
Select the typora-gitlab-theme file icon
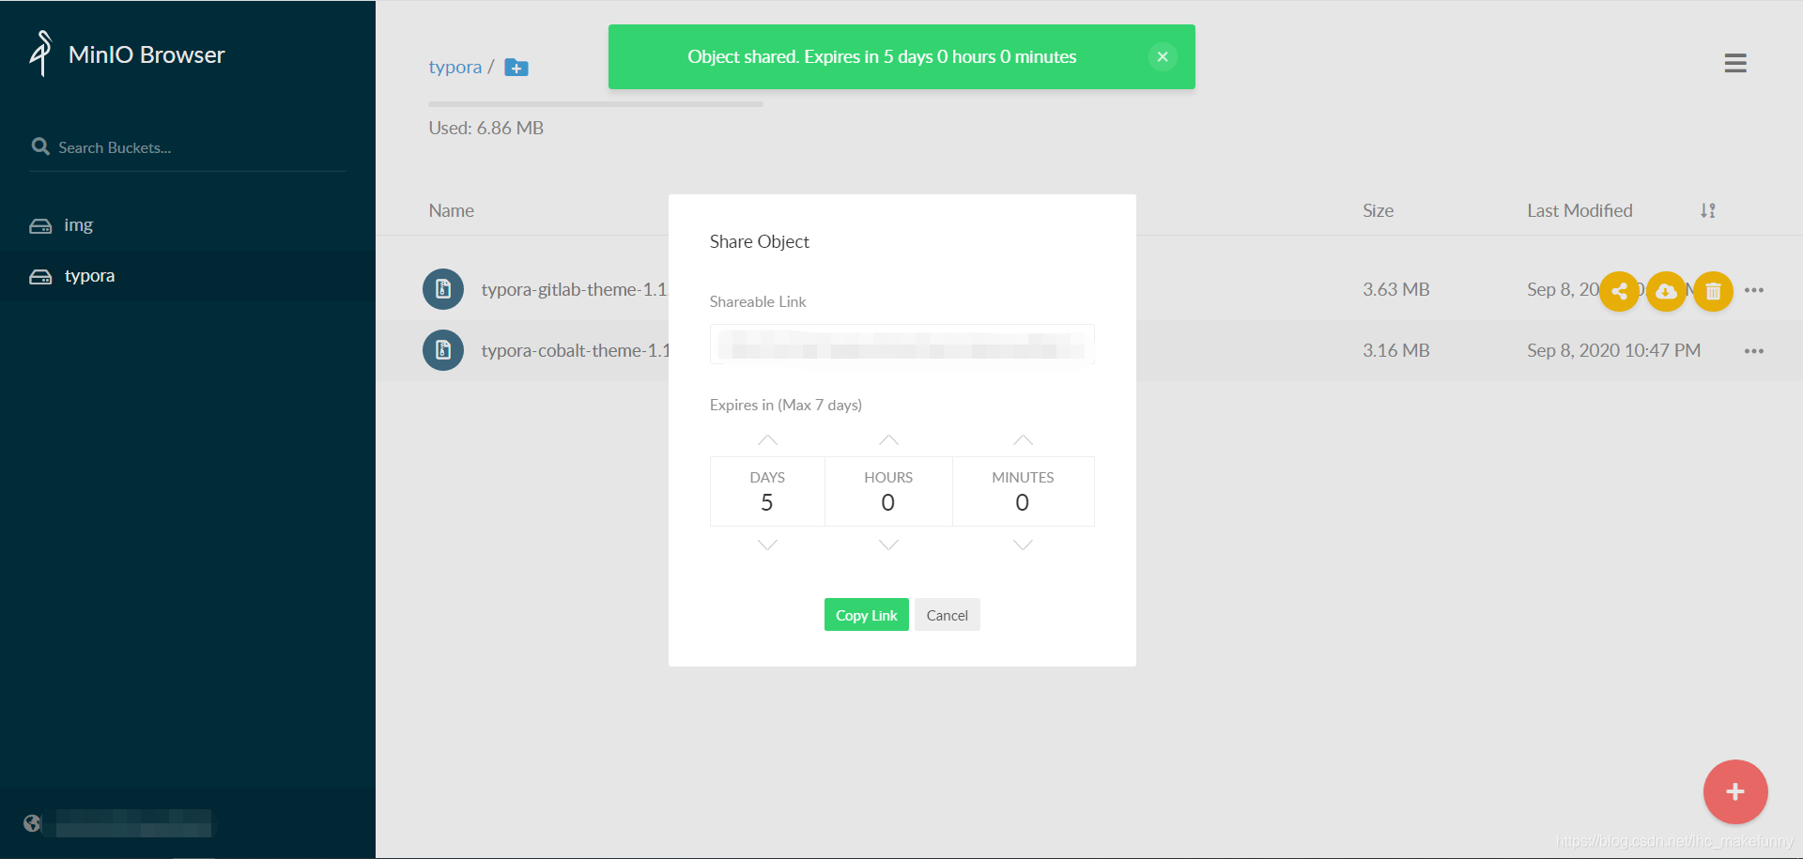pos(443,289)
